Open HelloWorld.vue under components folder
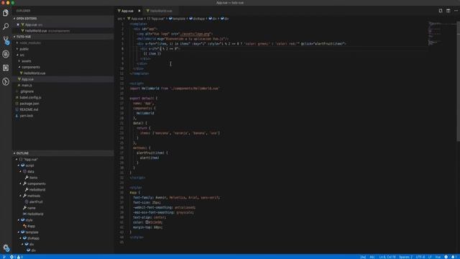 click(34, 73)
